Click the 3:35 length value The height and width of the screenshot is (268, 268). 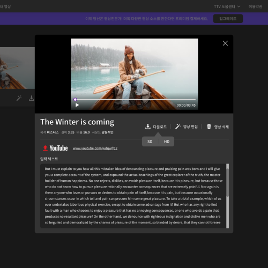coord(71,132)
